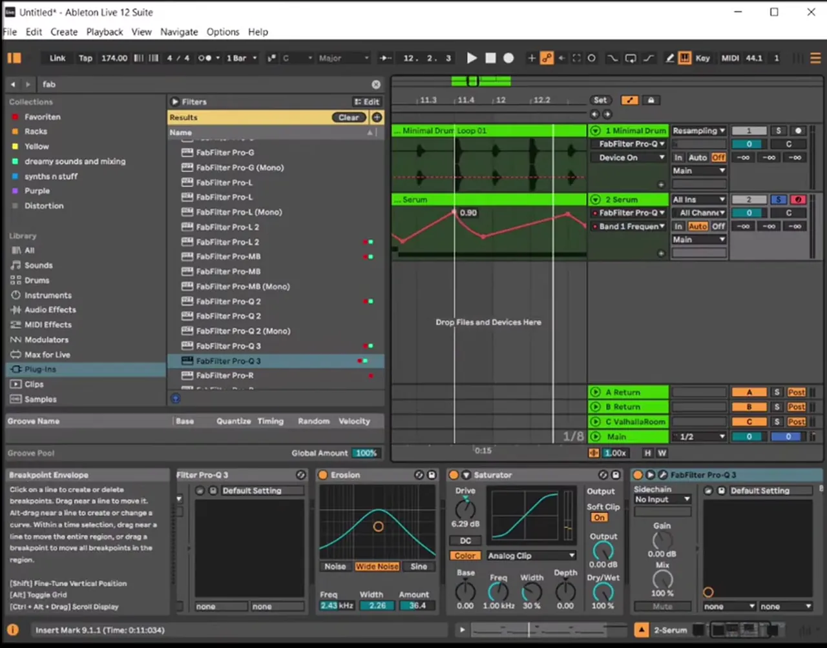Click the Arrangement Record button
The width and height of the screenshot is (827, 648).
(x=508, y=58)
